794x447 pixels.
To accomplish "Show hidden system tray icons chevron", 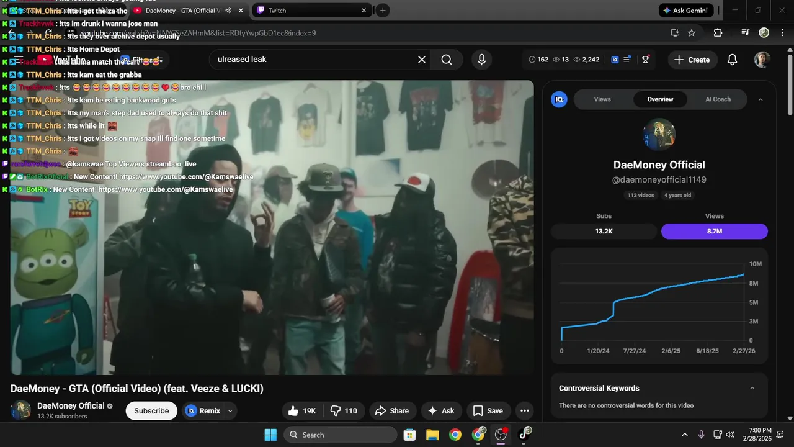I will [x=685, y=435].
